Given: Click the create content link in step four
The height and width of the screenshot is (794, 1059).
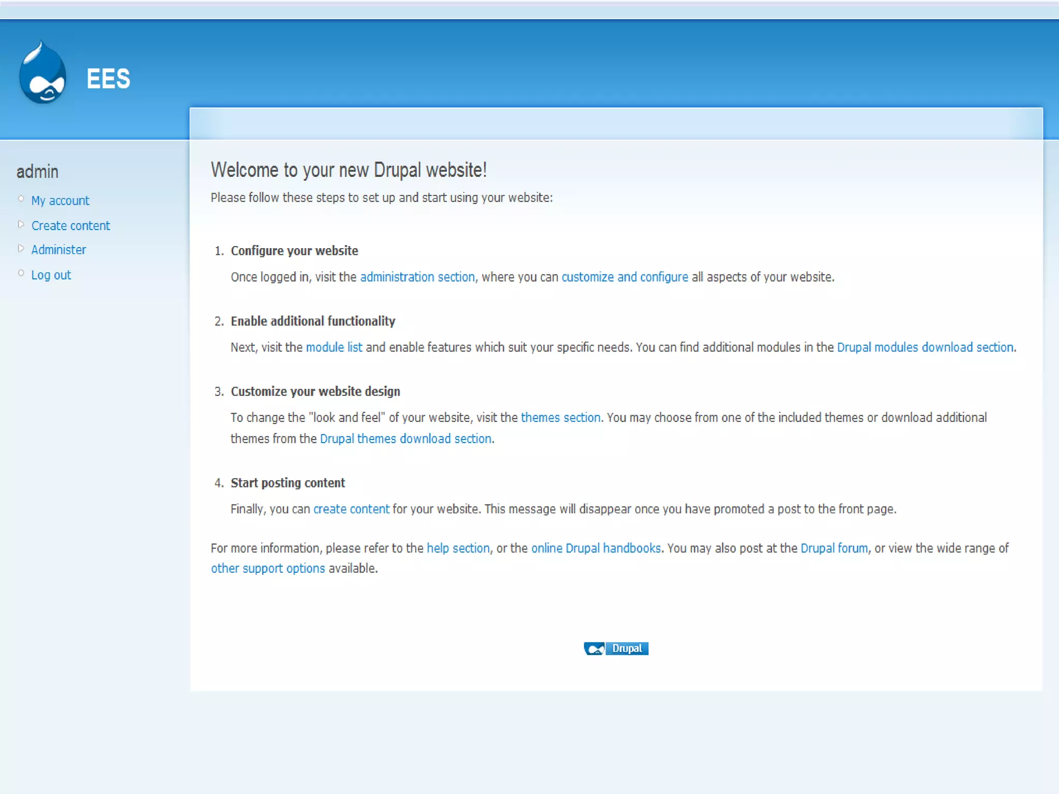Looking at the screenshot, I should (351, 509).
